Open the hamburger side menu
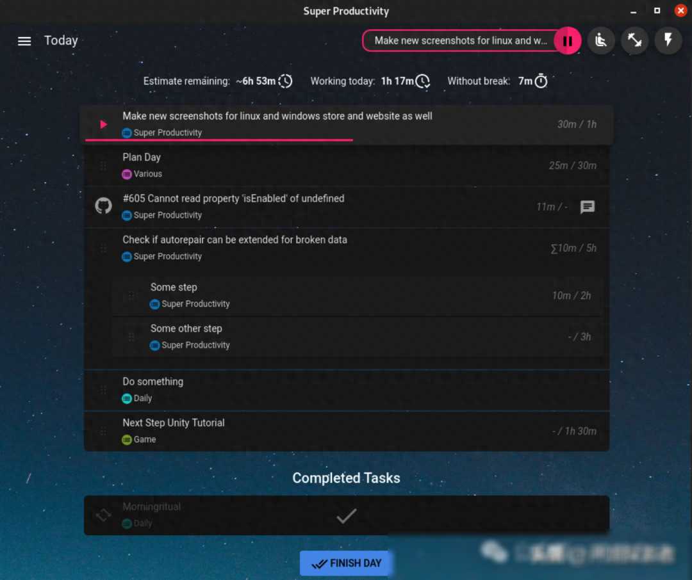692x580 pixels. pos(24,41)
